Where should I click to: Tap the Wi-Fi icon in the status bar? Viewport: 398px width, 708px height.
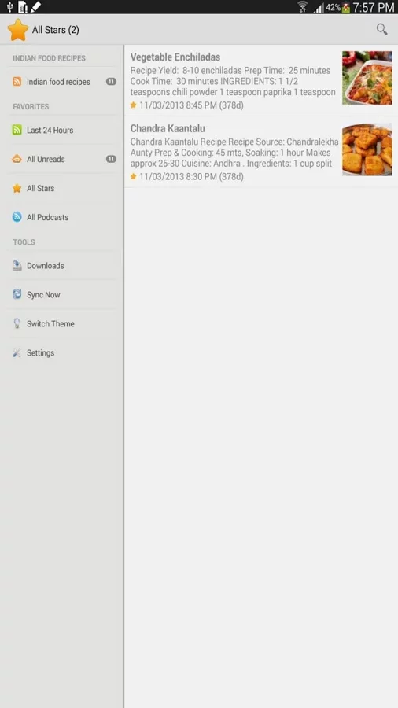(302, 7)
